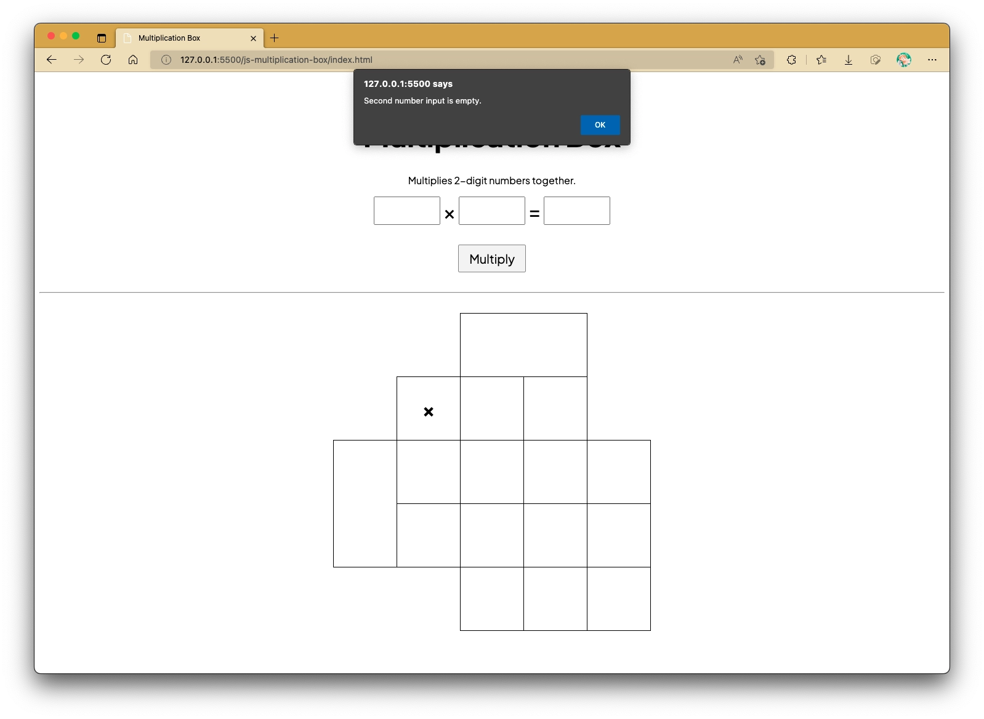
Task: Click the address bar URL
Action: coord(276,60)
